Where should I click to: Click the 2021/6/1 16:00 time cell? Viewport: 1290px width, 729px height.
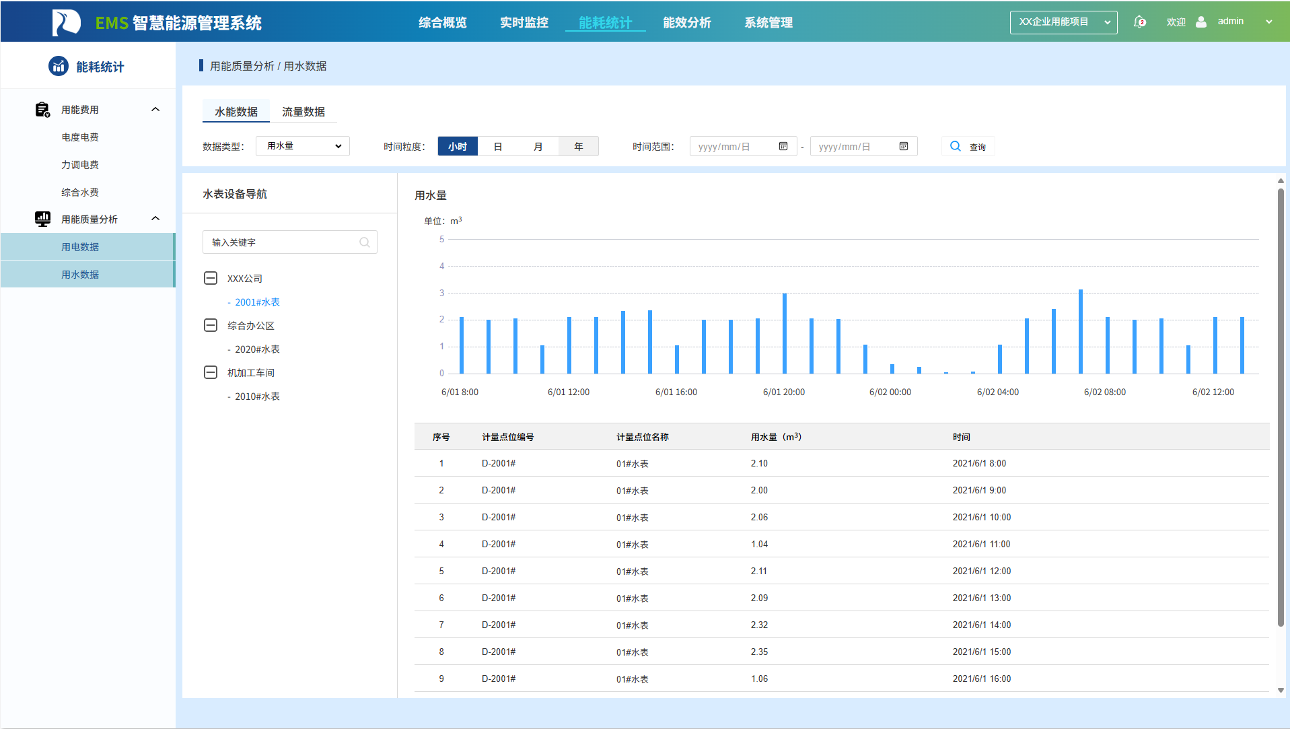pyautogui.click(x=982, y=679)
